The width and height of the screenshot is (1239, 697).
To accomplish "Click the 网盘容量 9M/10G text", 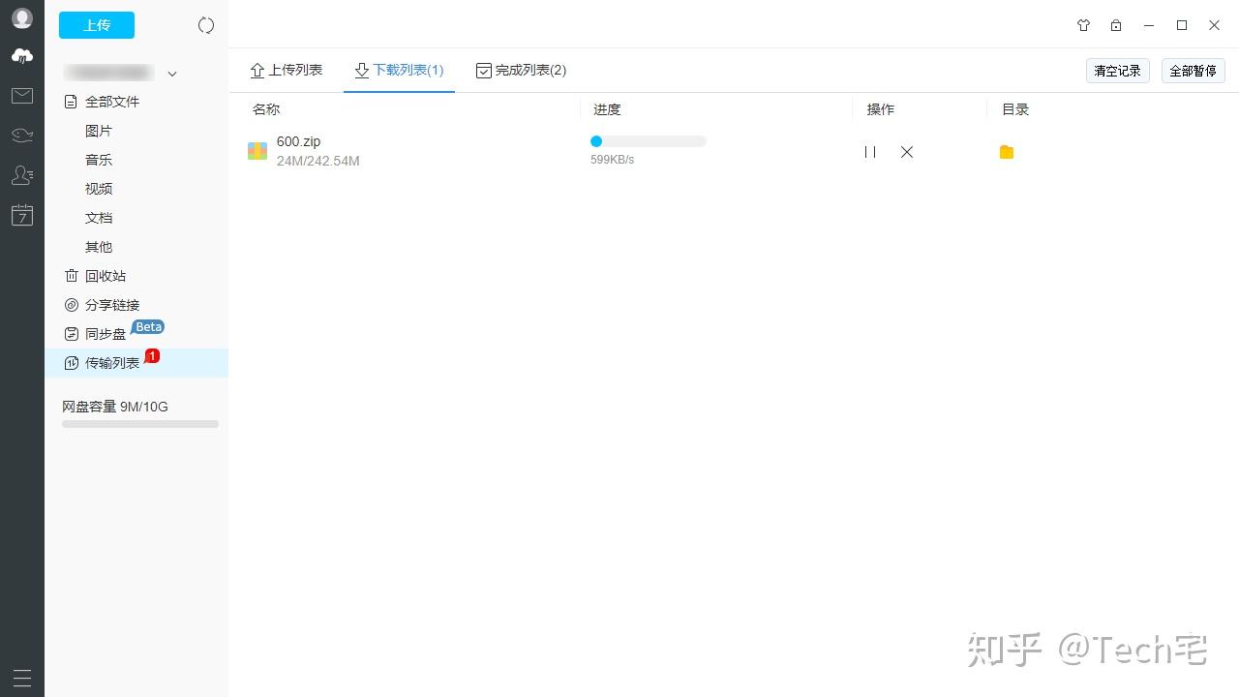I will (115, 407).
